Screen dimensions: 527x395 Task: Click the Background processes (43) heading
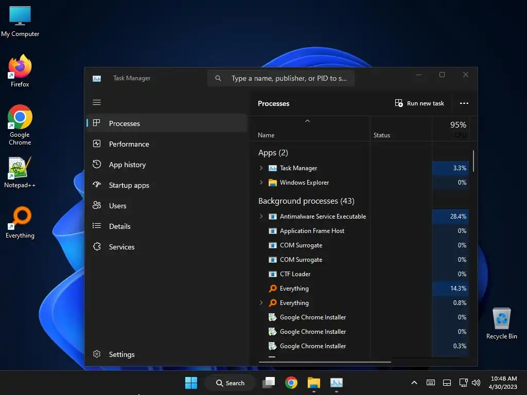point(306,201)
